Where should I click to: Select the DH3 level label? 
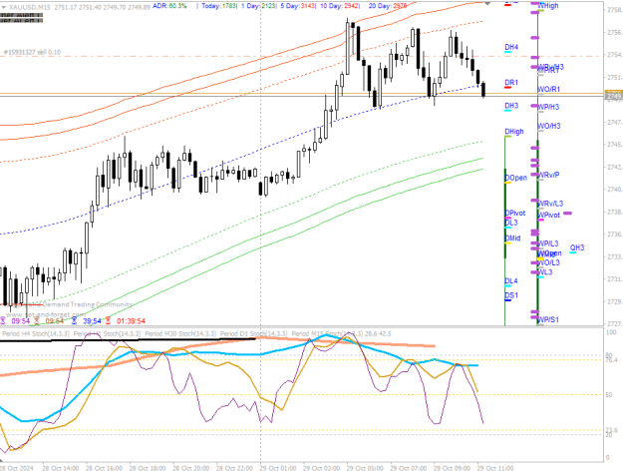pyautogui.click(x=511, y=106)
